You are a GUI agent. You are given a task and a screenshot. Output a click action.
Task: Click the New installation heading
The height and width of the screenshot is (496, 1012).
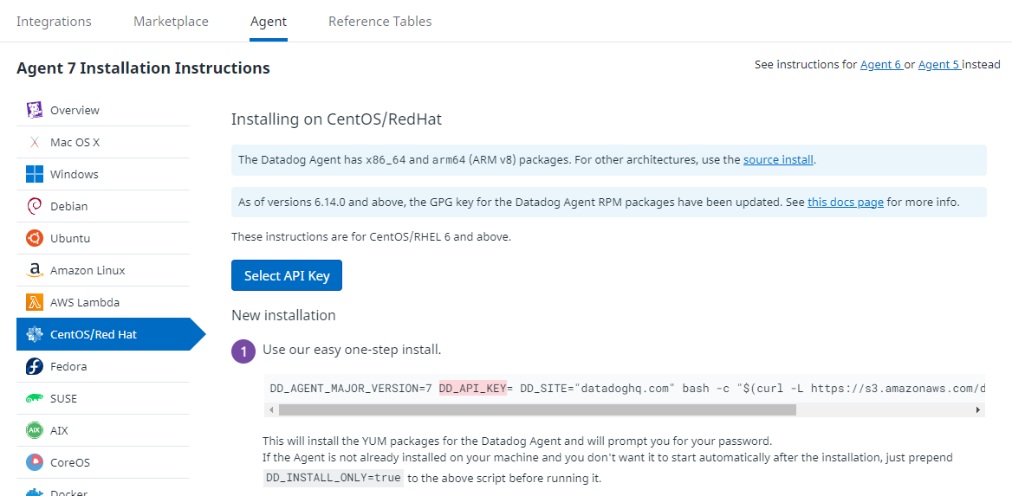click(x=283, y=315)
